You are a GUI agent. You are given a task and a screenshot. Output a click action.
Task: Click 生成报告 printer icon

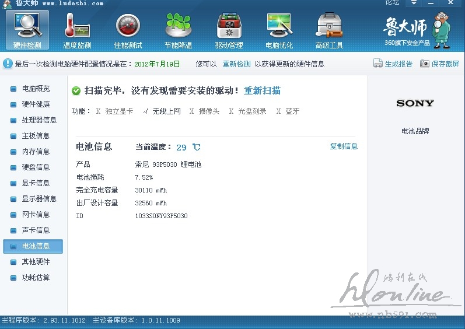[x=378, y=63]
